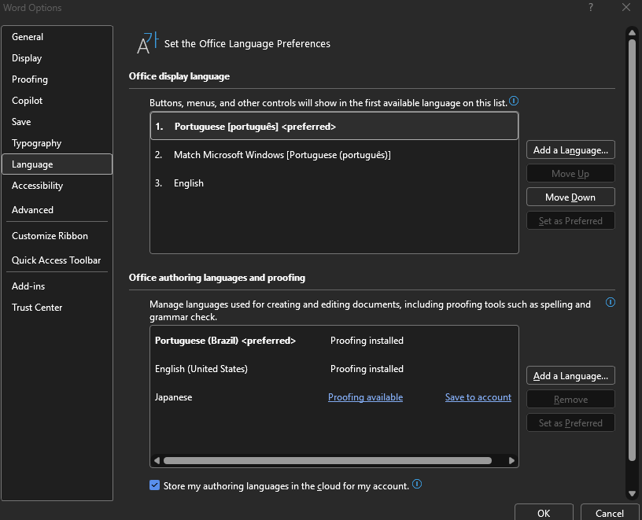Open the Display options category
The image size is (642, 520).
click(x=57, y=58)
